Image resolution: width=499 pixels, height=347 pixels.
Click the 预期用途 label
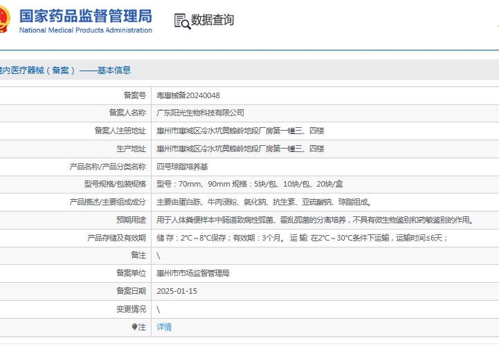click(131, 220)
